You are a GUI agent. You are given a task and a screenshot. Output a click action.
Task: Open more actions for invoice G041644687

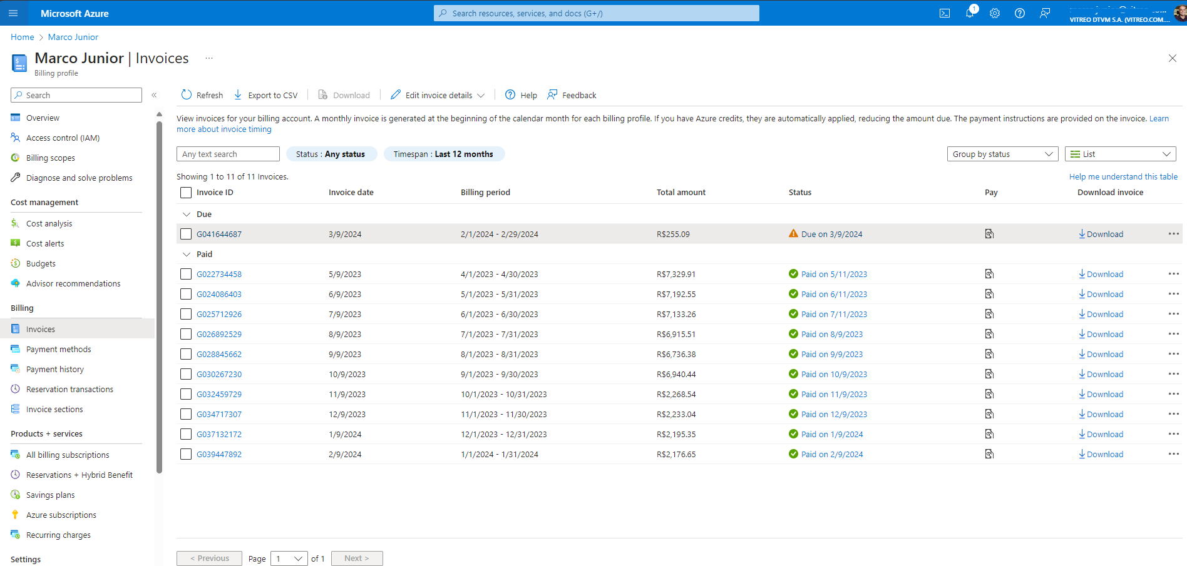click(x=1173, y=234)
